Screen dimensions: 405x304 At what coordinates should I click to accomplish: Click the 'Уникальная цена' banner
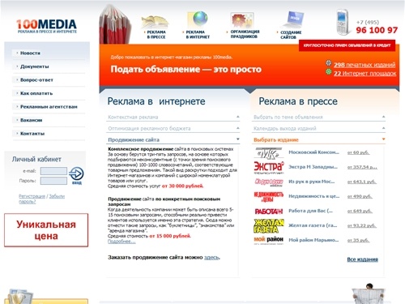click(46, 230)
